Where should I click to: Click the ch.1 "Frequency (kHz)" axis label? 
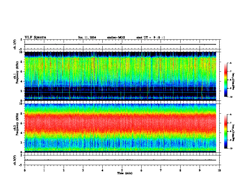pyautogui.click(x=17, y=72)
